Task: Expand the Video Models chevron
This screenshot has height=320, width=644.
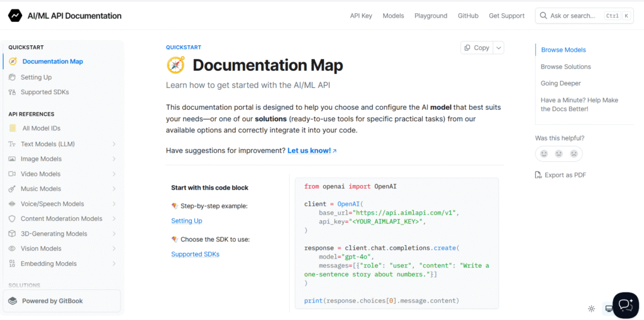Action: 114,174
